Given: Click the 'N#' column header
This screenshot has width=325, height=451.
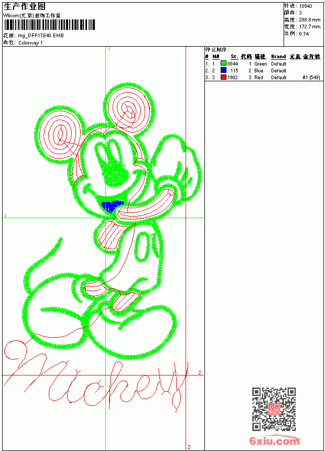Looking at the screenshot, I should 216,57.
